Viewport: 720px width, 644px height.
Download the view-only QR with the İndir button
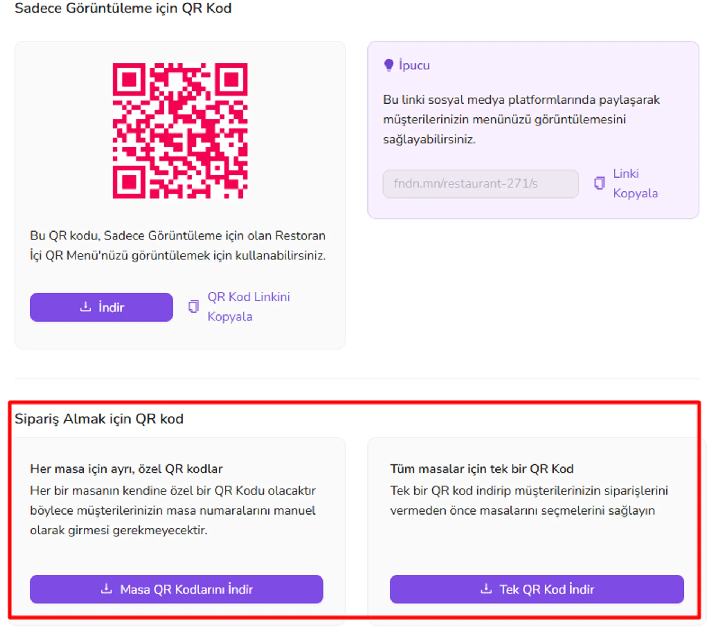[x=101, y=307]
